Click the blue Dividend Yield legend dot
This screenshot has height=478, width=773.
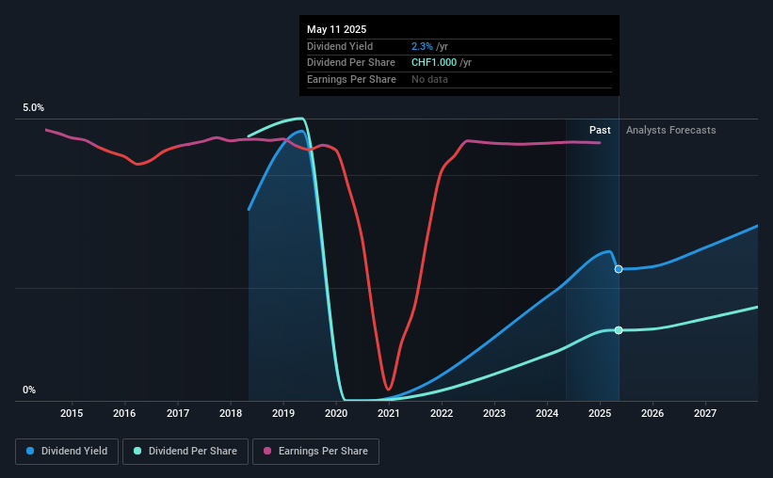[x=30, y=451]
